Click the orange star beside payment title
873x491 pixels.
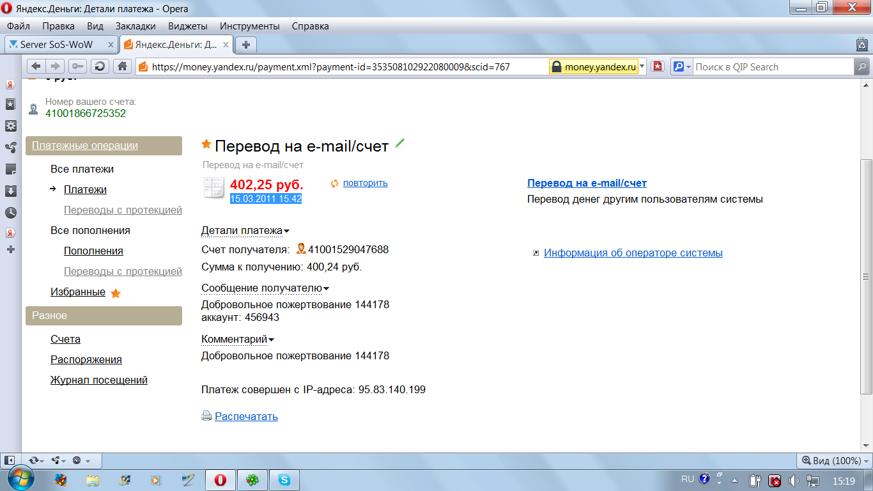206,144
